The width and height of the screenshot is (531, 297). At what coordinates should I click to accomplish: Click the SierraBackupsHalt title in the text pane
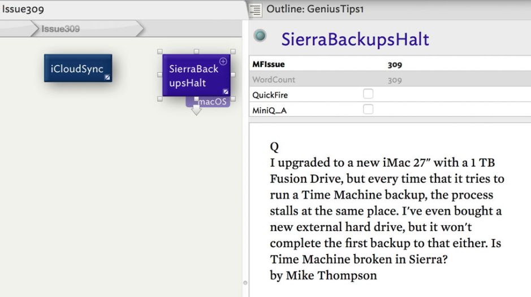tap(355, 39)
